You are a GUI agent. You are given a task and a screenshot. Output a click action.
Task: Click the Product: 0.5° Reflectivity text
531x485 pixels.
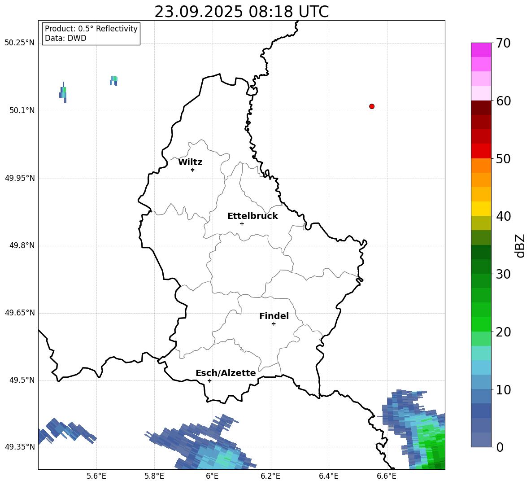click(x=91, y=29)
